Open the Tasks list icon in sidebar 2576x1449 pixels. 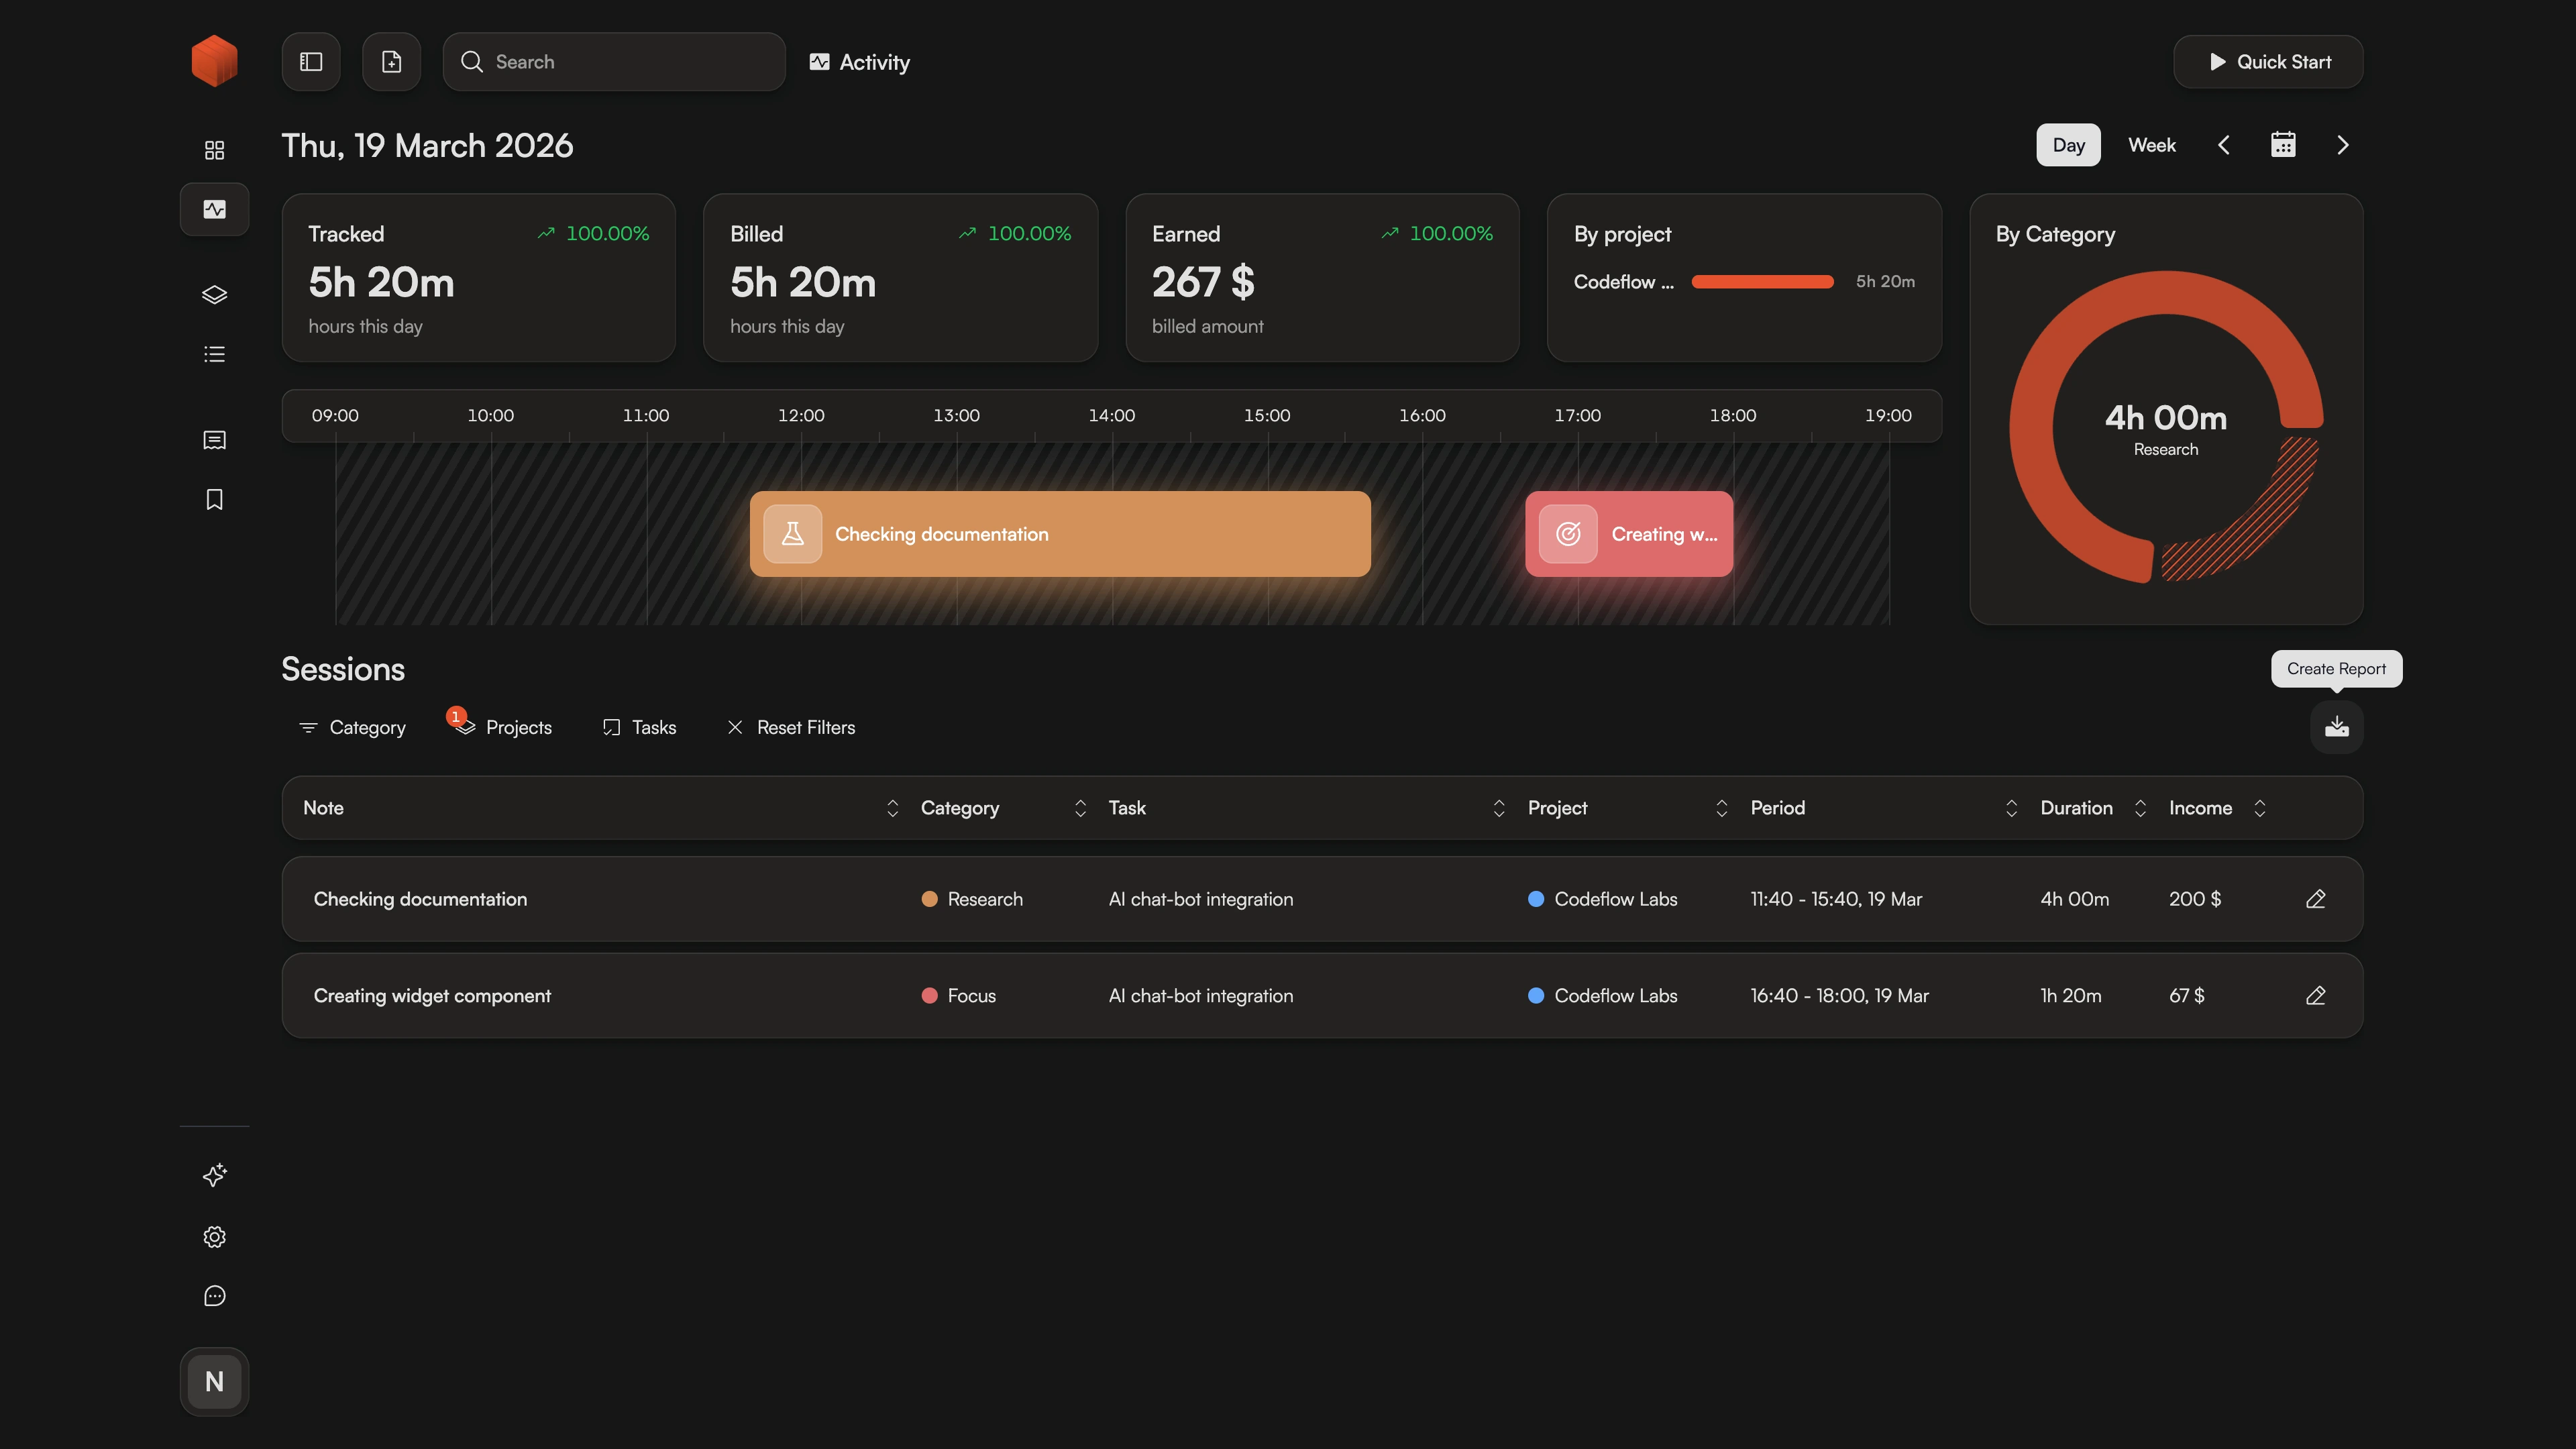coord(214,353)
